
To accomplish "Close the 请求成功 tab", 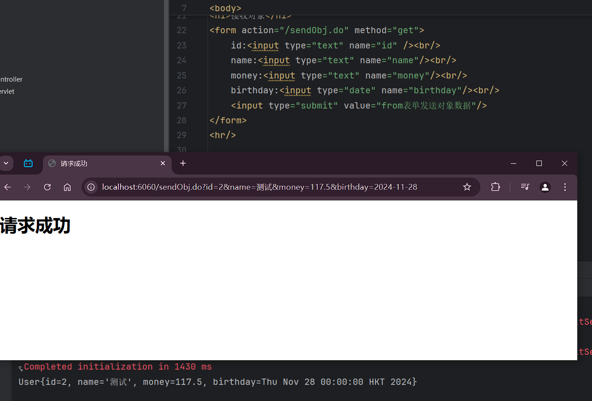I will 163,163.
